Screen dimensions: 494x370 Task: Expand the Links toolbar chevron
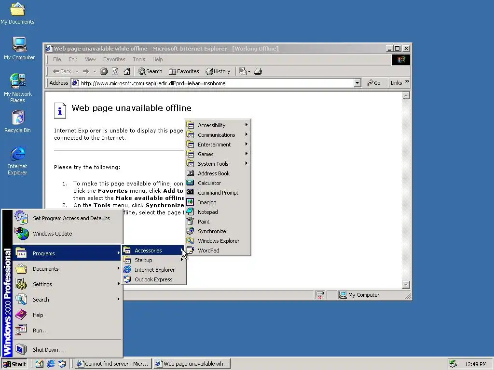(407, 82)
